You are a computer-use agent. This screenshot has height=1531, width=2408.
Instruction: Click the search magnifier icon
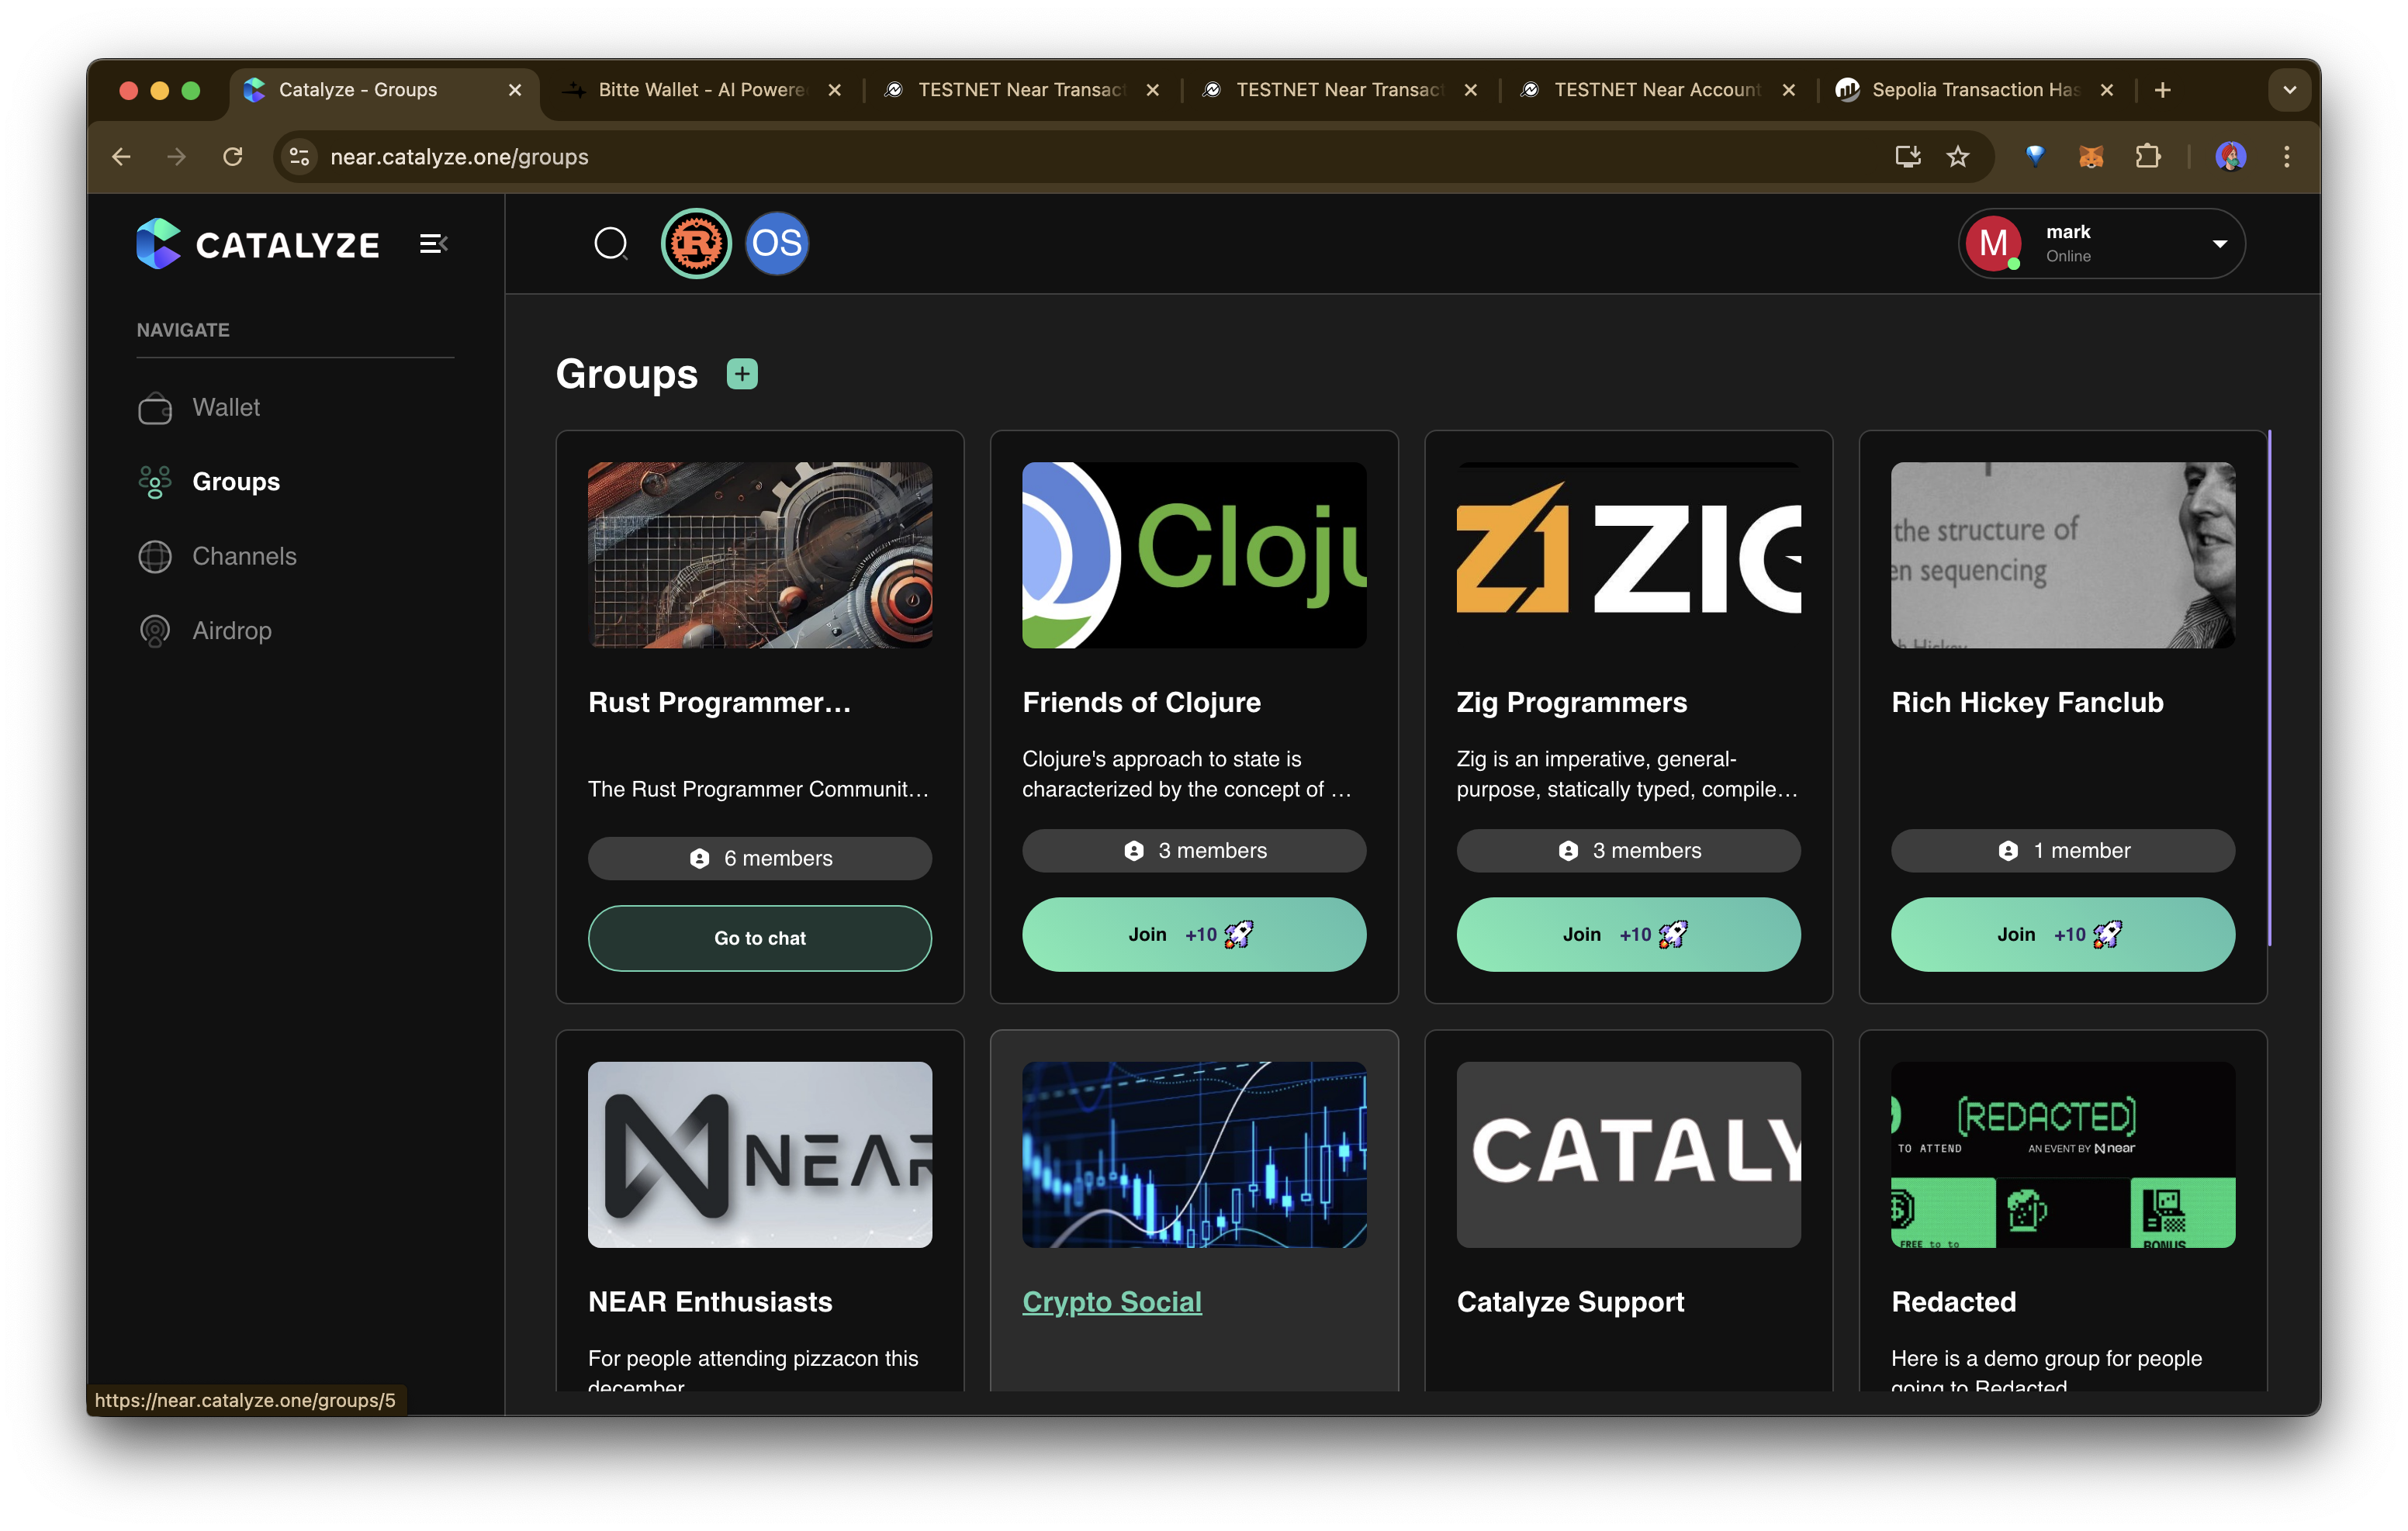pyautogui.click(x=610, y=243)
